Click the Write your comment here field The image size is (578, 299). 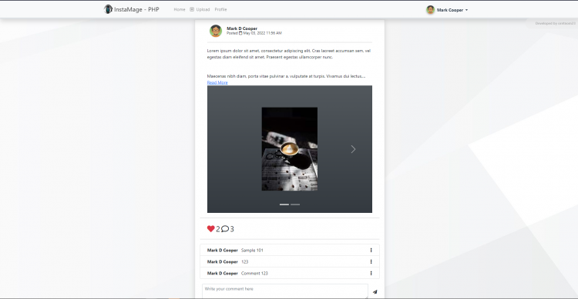(285, 291)
